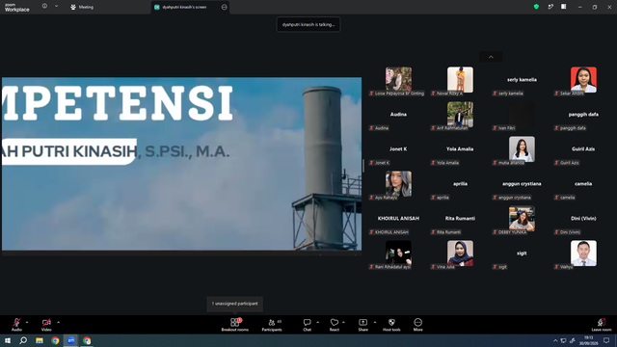Select sigit participant tile

point(522,254)
